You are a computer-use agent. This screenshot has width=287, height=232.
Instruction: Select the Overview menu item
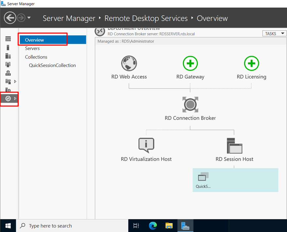(53, 40)
